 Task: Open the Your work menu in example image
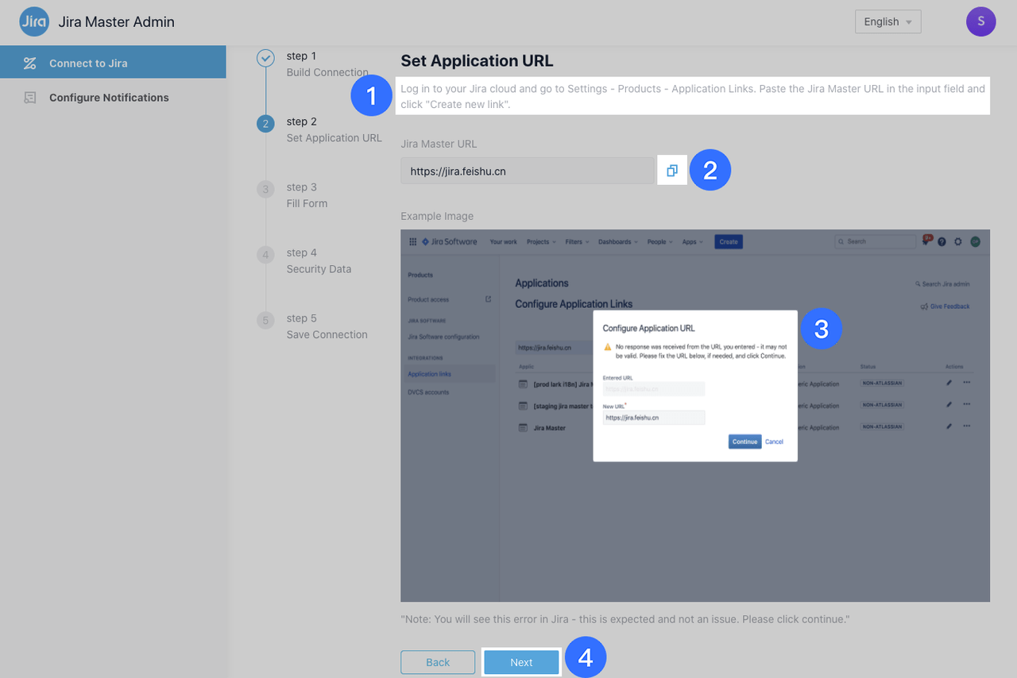pyautogui.click(x=503, y=241)
